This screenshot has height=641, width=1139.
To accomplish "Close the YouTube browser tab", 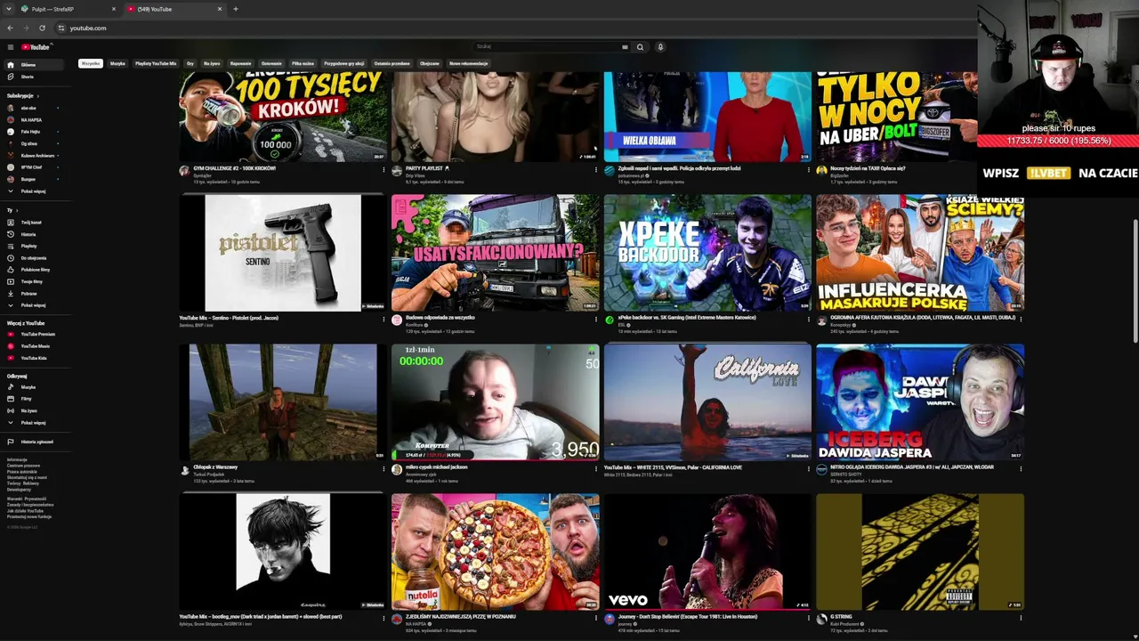I will coord(220,9).
